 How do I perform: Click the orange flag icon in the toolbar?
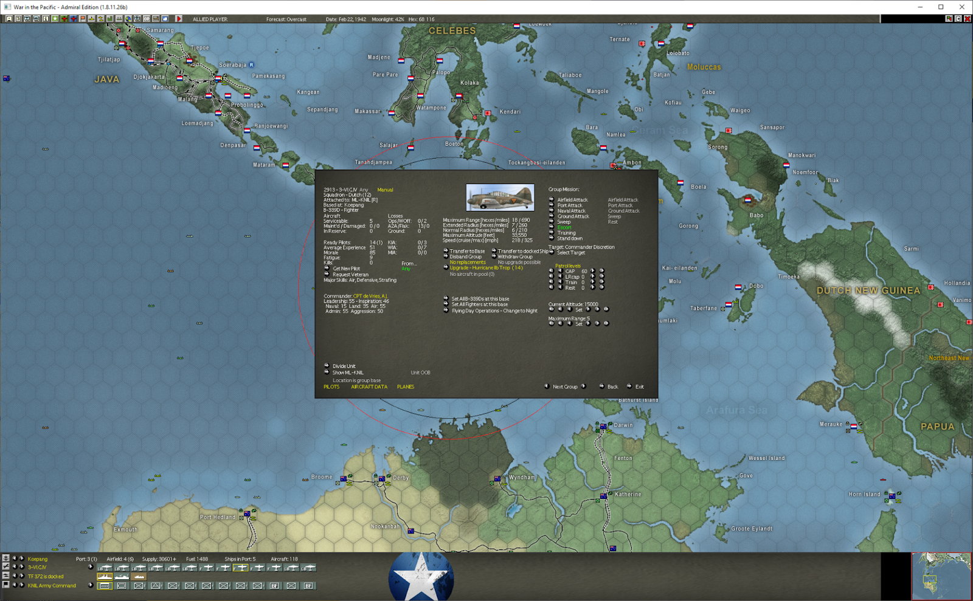(x=82, y=19)
